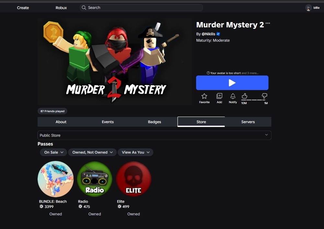Add the game using the Add icon

tap(219, 96)
